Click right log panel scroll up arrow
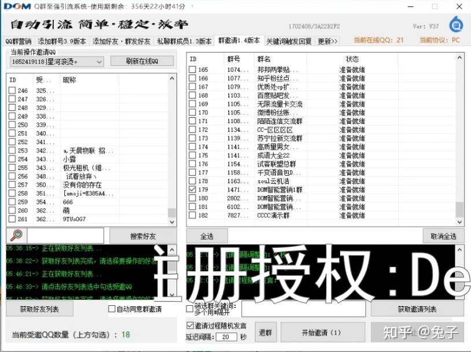The height and width of the screenshot is (352, 471). coord(459,250)
